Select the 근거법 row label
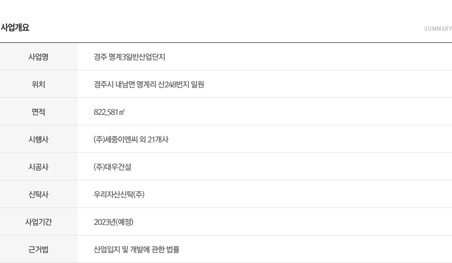Viewport: 452px width, 263px height. (39, 249)
